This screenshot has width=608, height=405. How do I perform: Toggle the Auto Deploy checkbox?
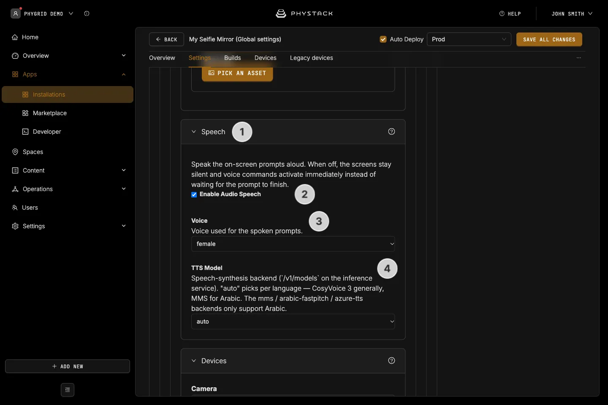(383, 39)
